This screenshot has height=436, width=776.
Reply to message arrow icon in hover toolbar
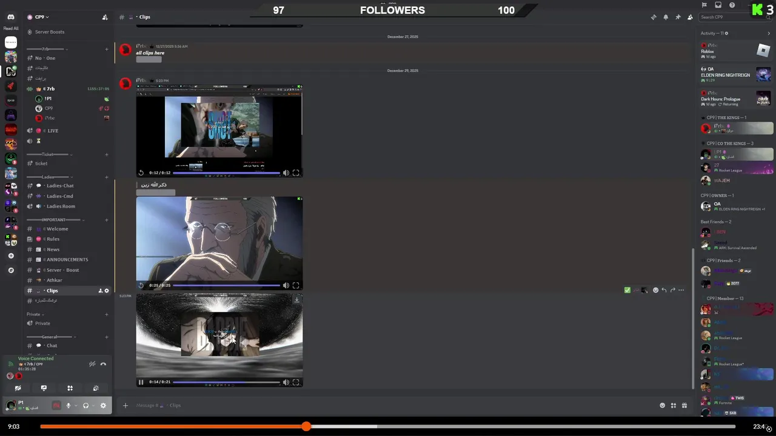pos(664,290)
